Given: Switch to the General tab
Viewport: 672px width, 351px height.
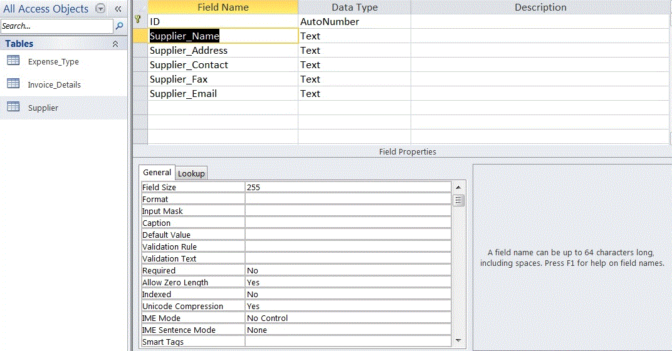Looking at the screenshot, I should 157,172.
